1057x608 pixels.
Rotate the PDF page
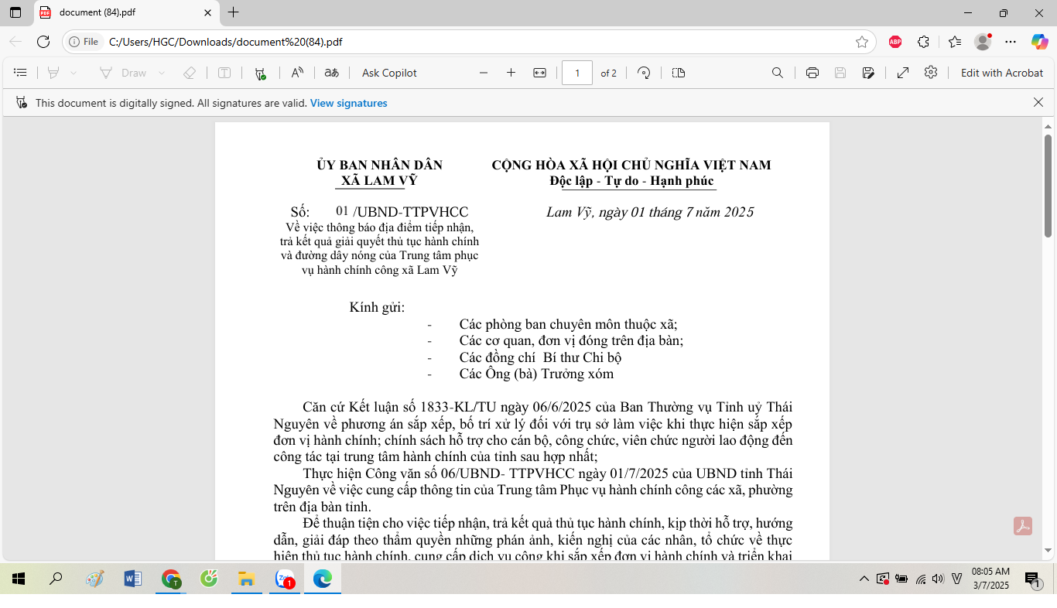tap(644, 73)
